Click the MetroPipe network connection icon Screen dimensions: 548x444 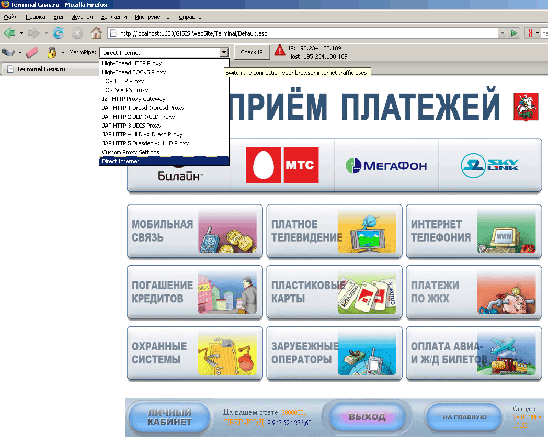[8, 52]
